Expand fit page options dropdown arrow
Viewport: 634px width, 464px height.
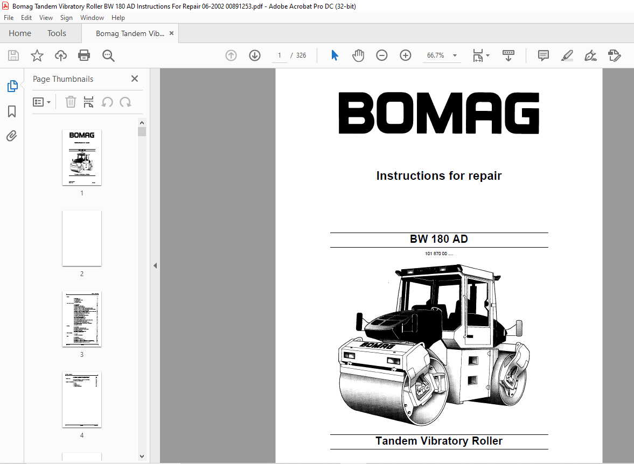click(487, 55)
